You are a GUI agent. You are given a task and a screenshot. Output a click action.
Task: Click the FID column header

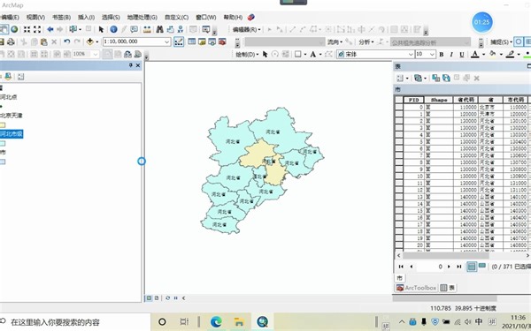pyautogui.click(x=413, y=100)
